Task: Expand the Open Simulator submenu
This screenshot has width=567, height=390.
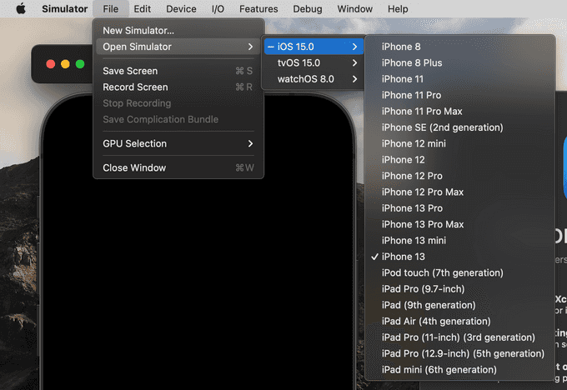Action: (x=178, y=47)
